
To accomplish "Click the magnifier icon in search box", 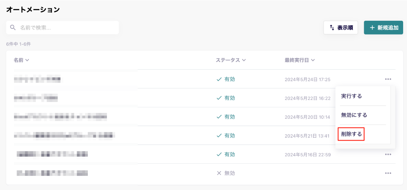I will tap(13, 27).
